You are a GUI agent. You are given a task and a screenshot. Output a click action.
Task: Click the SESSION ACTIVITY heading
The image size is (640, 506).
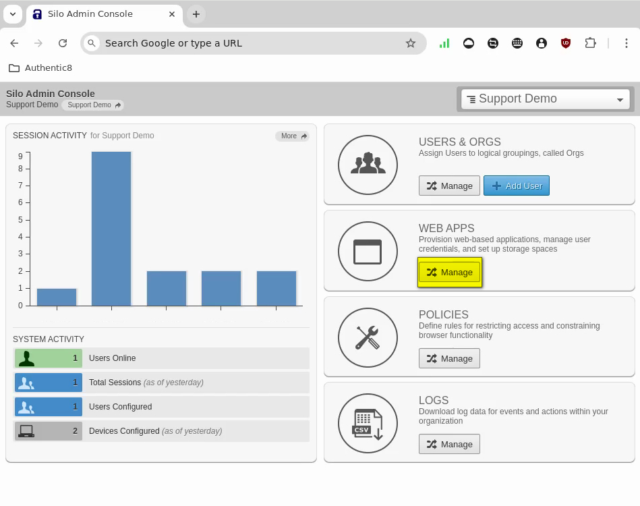tap(50, 136)
